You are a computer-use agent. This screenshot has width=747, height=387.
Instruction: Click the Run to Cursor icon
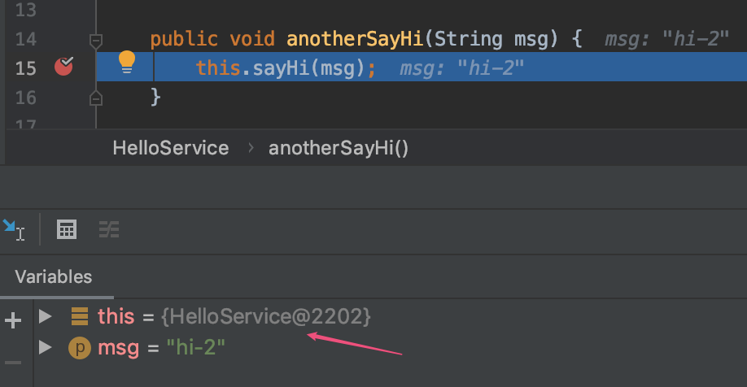(x=14, y=230)
